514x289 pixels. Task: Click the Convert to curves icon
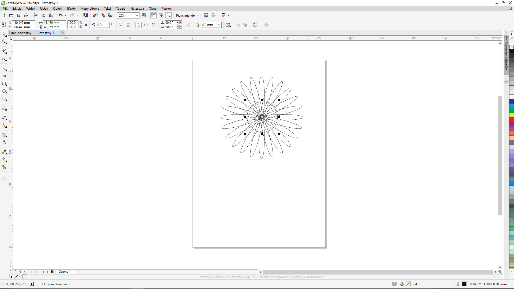pos(255,25)
